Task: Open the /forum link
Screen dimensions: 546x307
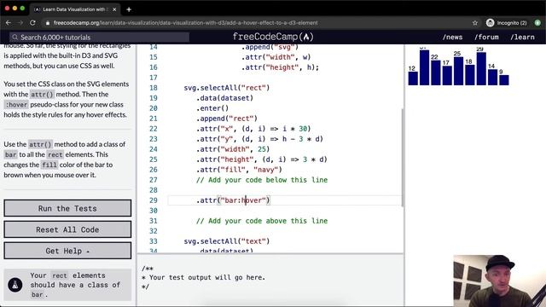Action: pos(486,37)
